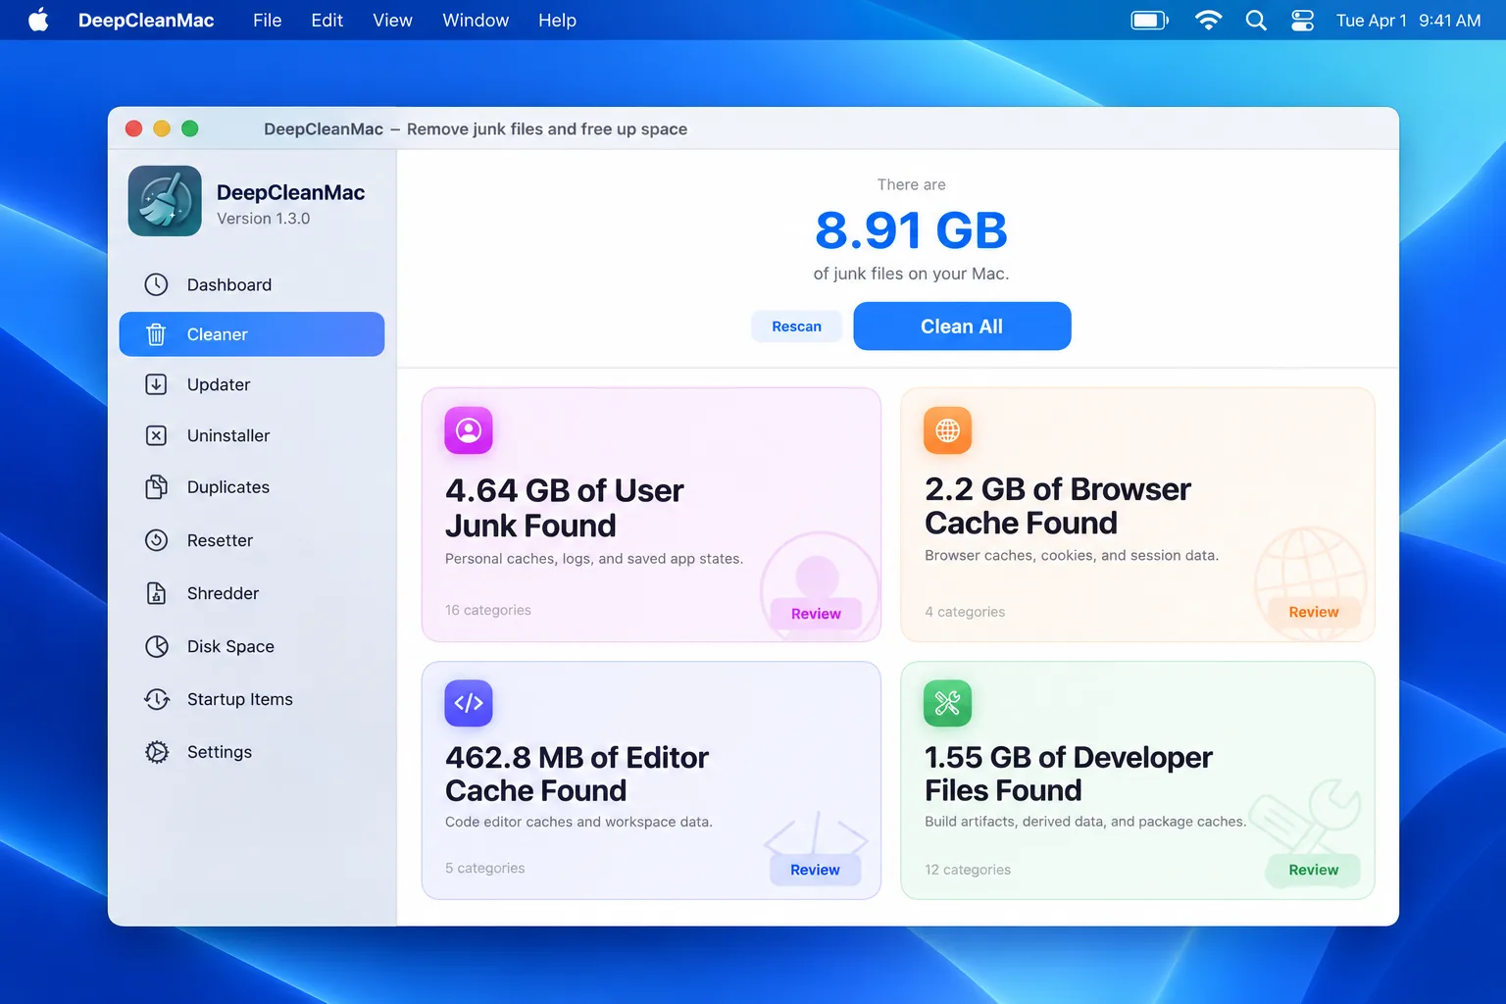The image size is (1506, 1004).
Task: Click '4.64 GB of User Junk Found' heading
Action: point(565,508)
